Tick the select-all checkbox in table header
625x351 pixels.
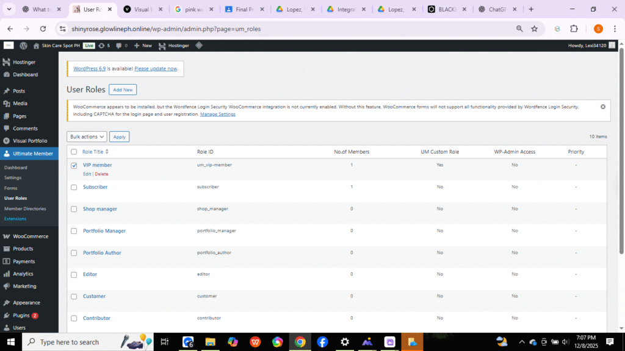74,152
